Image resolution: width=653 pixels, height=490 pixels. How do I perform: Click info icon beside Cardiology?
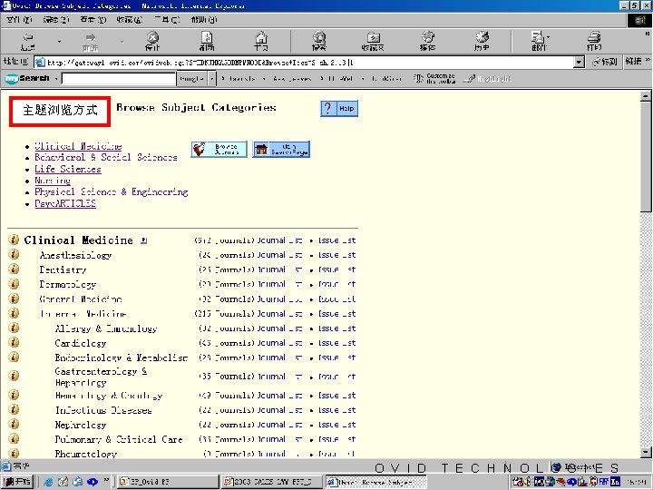pyautogui.click(x=14, y=342)
